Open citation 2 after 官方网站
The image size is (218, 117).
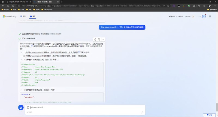click(x=79, y=52)
